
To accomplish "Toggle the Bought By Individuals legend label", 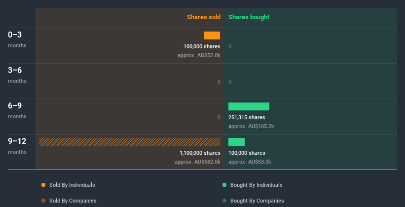I will 256,185.
